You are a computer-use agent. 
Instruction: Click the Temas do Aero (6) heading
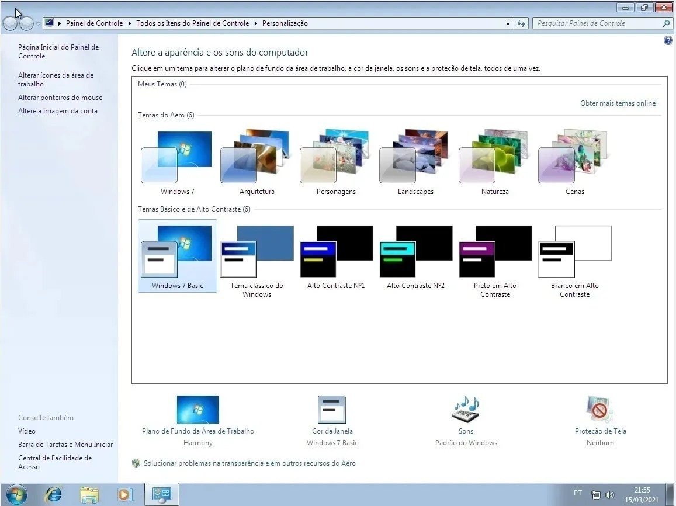[166, 115]
